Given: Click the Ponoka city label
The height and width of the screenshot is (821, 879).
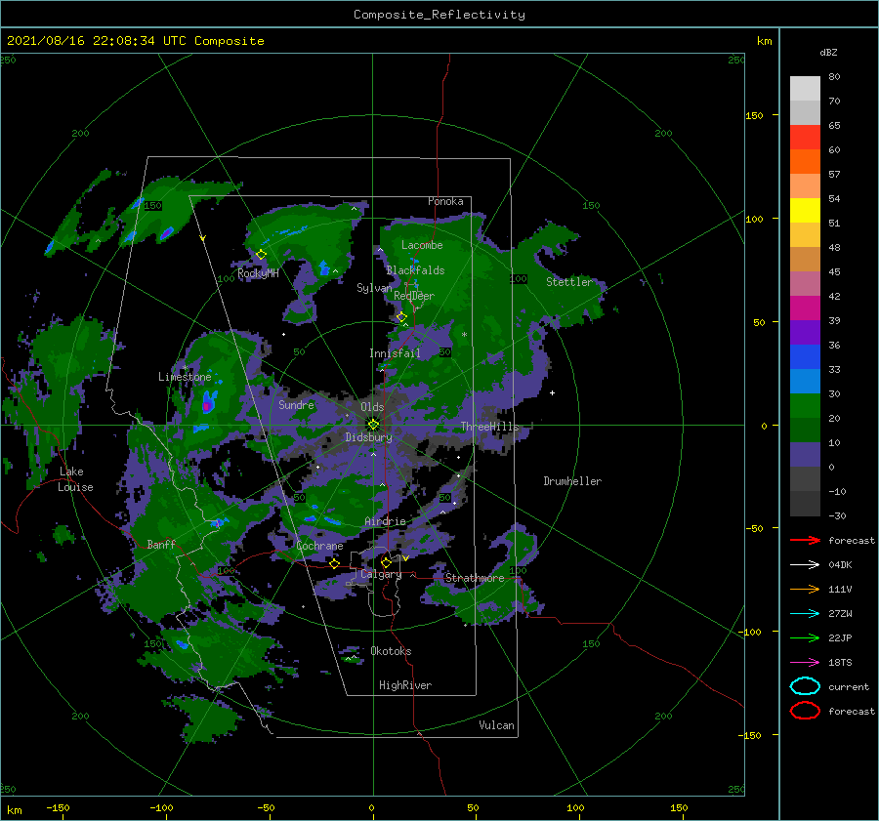Looking at the screenshot, I should pos(445,201).
